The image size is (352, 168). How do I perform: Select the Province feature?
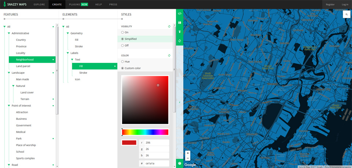(21, 46)
